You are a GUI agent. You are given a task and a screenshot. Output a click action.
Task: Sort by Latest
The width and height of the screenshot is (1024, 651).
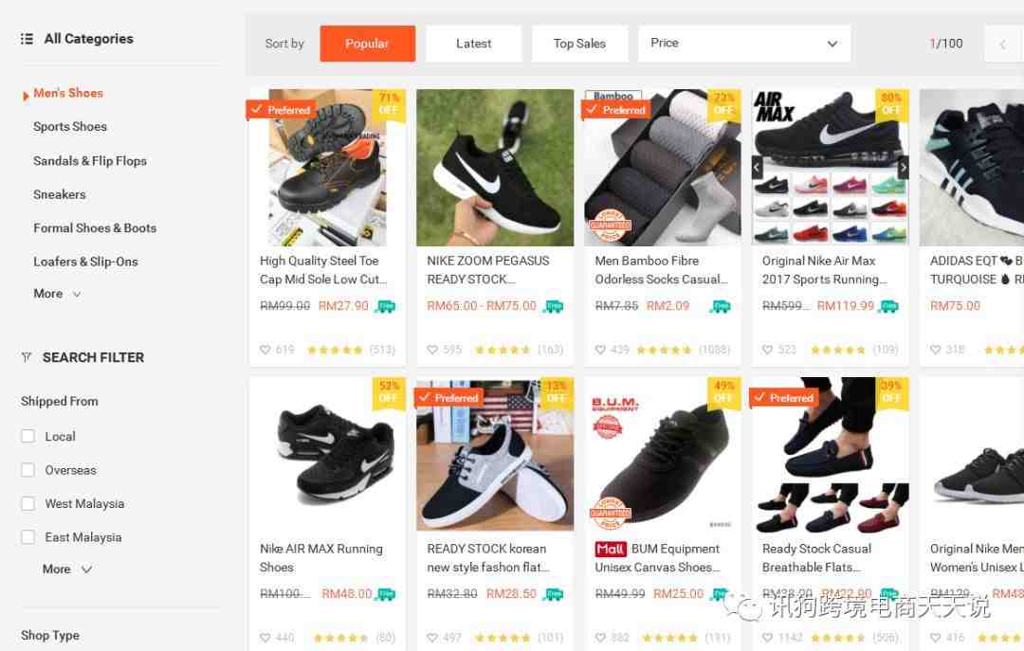[473, 44]
